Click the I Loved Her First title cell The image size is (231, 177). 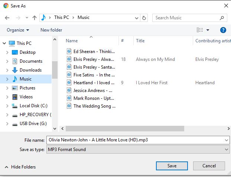coord(152,83)
